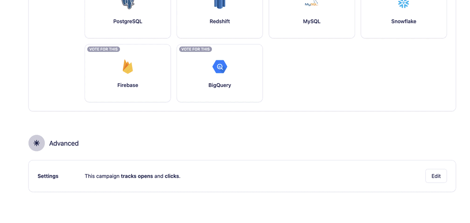Click the PostgreSQL elephant icon
The width and height of the screenshot is (470, 223).
click(x=128, y=4)
